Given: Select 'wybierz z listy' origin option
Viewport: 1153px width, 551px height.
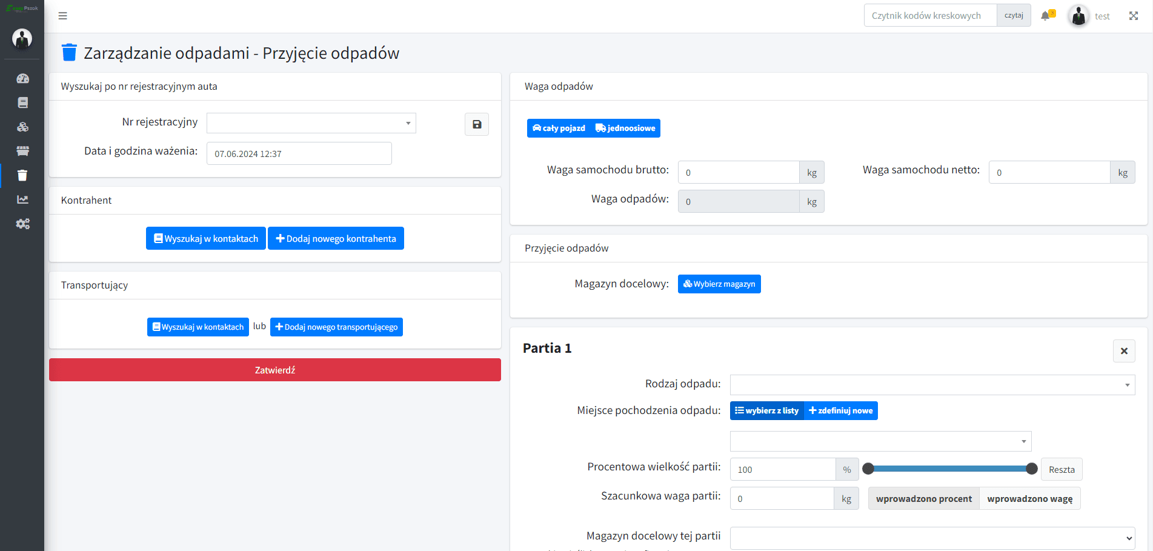Looking at the screenshot, I should coord(766,411).
